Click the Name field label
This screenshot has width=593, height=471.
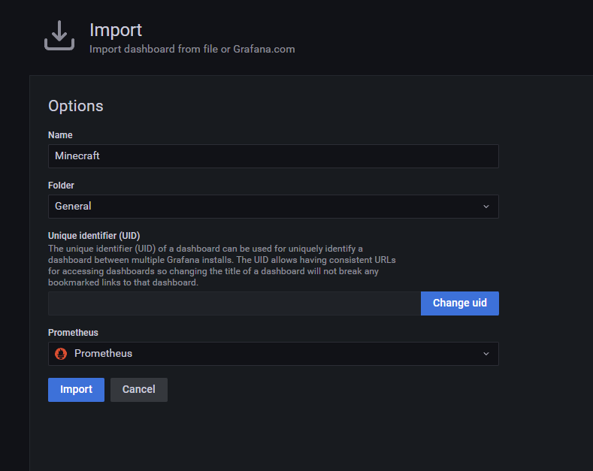(60, 135)
